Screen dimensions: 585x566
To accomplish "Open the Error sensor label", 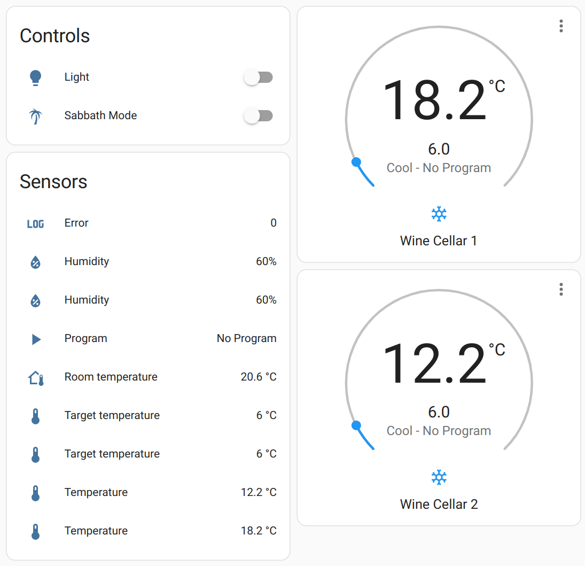I will click(76, 223).
